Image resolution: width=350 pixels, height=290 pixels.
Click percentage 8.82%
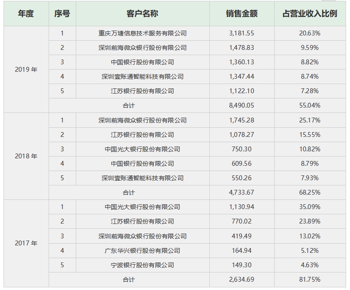(310, 62)
